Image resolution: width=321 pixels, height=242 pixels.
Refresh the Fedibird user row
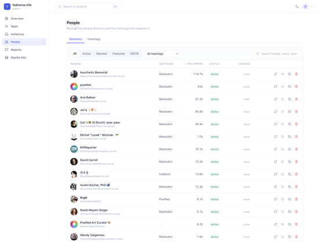(275, 174)
